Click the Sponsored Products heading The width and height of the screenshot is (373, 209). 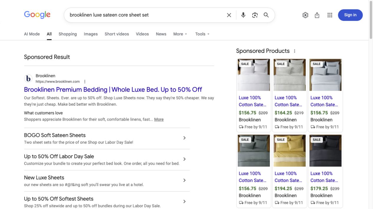point(263,51)
